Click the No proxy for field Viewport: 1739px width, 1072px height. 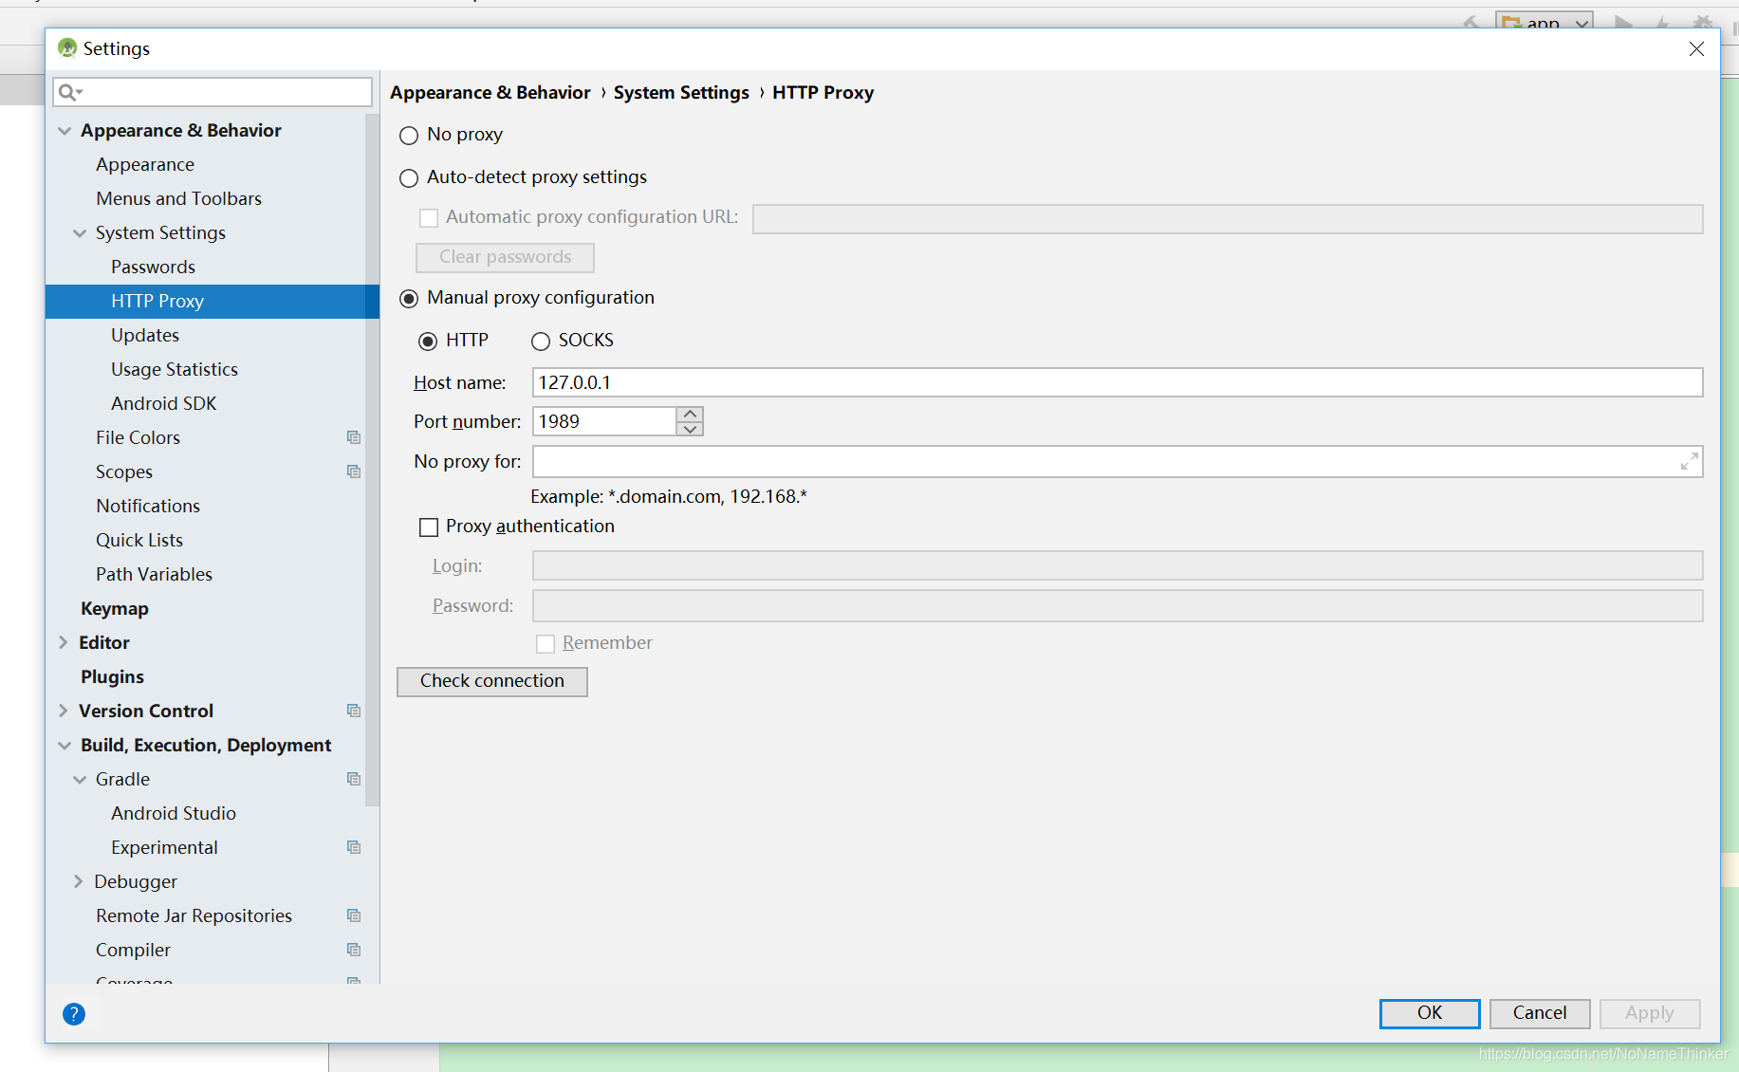pos(1118,462)
